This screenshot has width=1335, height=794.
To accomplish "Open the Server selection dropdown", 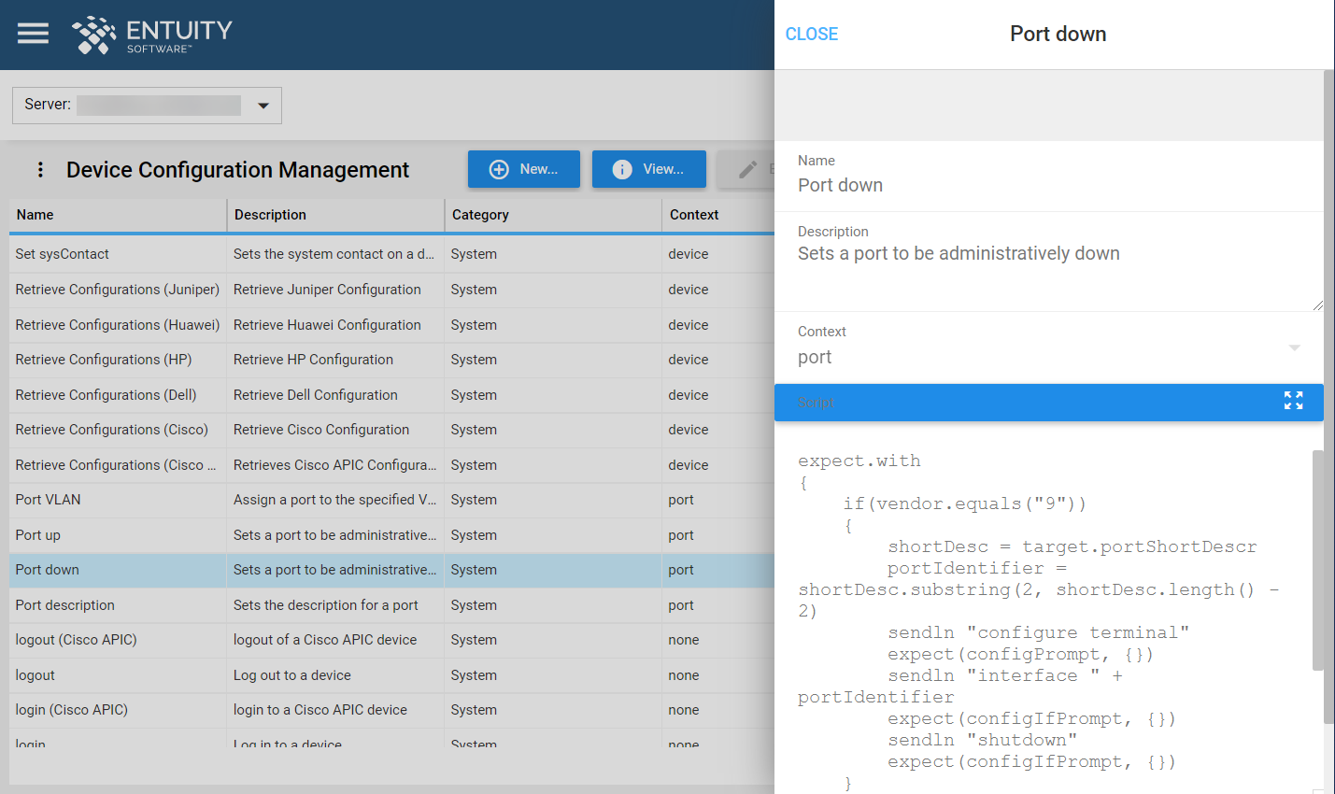I will click(263, 105).
